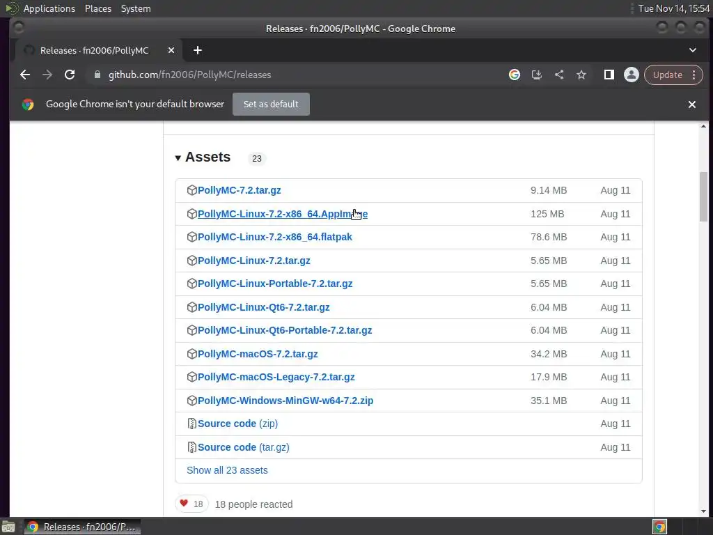Collapse the Assets section triangle
This screenshot has width=713, height=535.
pos(178,158)
